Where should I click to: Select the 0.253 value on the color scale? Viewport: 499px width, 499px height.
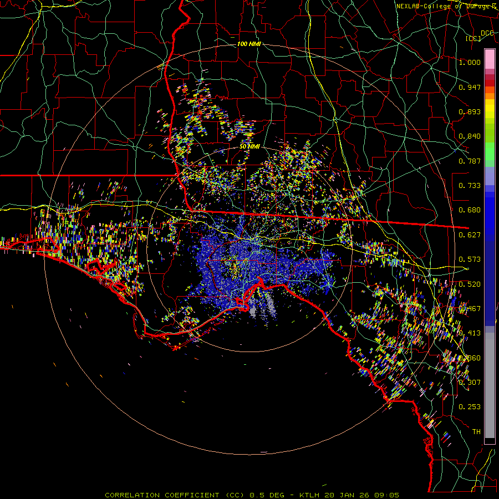coord(470,407)
